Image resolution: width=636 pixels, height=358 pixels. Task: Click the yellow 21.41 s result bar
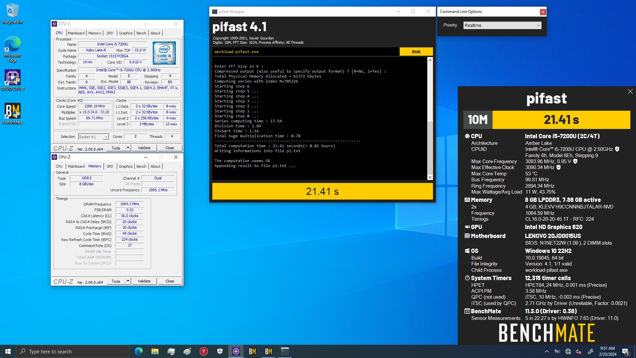click(x=322, y=191)
